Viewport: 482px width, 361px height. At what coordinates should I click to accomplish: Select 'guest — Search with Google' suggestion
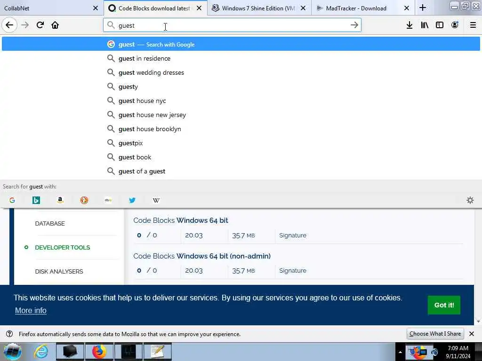click(241, 44)
